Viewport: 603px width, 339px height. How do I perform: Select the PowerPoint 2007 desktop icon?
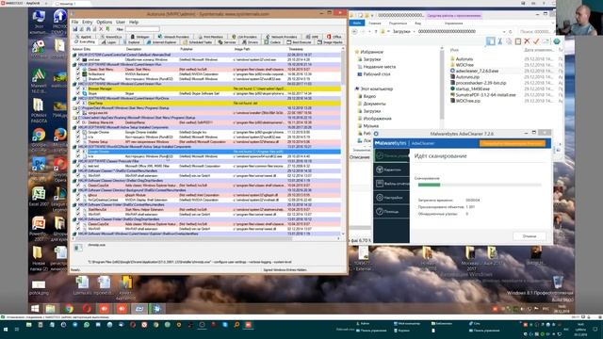(39, 228)
